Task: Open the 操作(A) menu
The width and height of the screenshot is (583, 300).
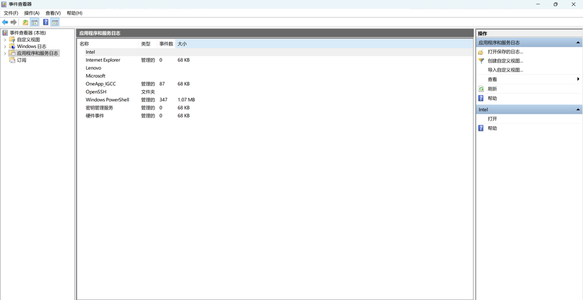Action: tap(32, 13)
